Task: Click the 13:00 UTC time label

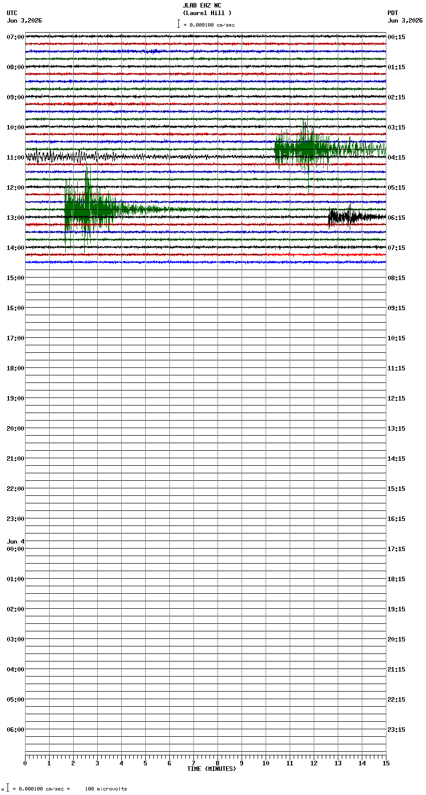Action: pyautogui.click(x=16, y=218)
